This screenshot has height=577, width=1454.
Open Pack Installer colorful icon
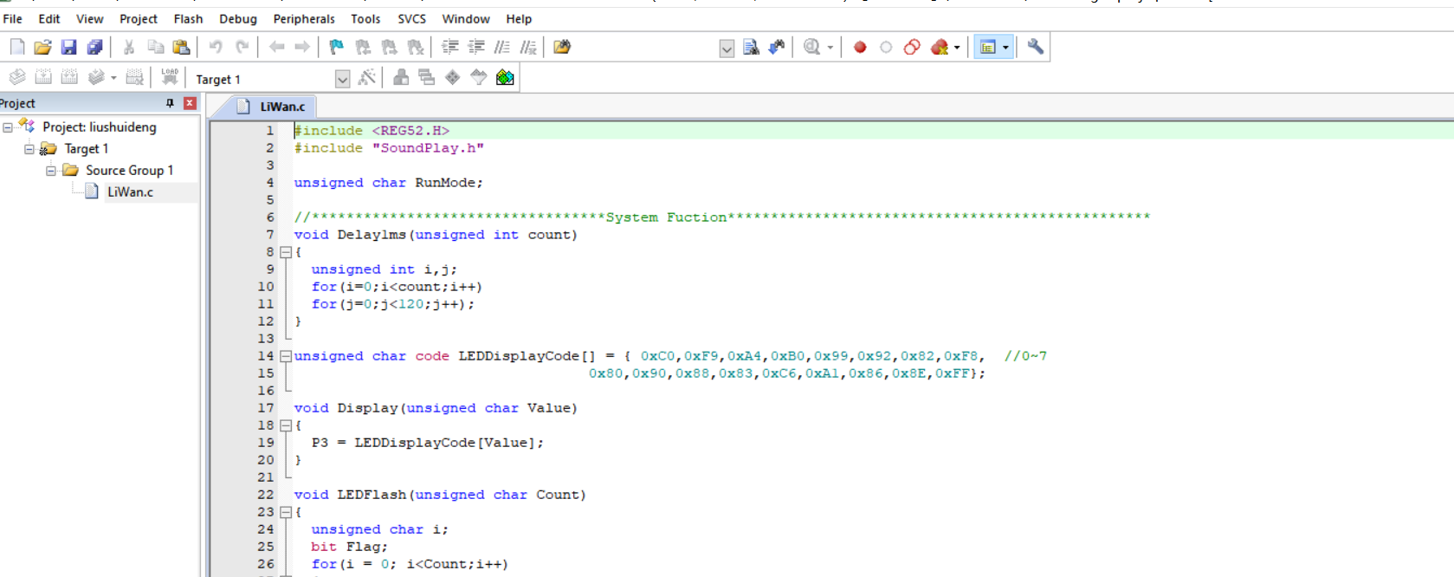[x=505, y=78]
